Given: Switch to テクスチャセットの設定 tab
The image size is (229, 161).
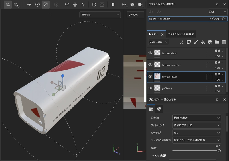Looking at the screenshot, I should (181, 34).
